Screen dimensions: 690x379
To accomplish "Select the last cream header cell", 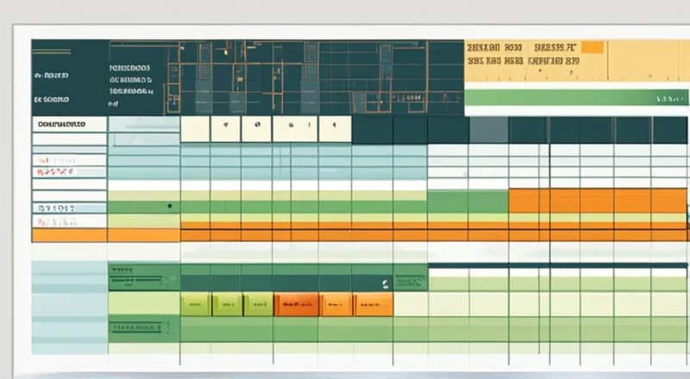I will pos(335,129).
